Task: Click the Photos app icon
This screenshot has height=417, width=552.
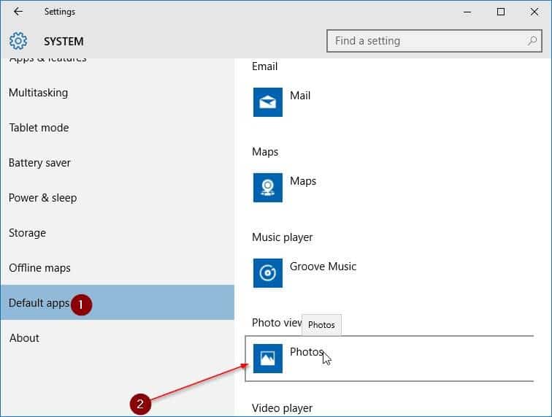Action: [267, 359]
